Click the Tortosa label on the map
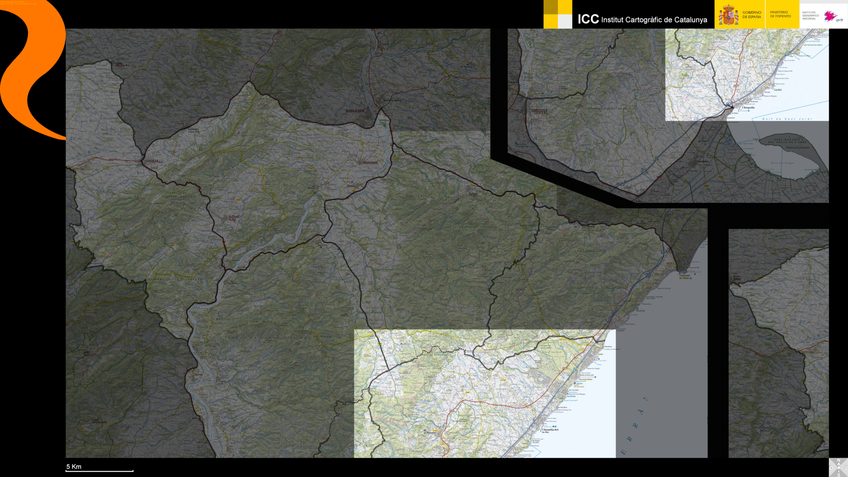 pyautogui.click(x=539, y=110)
